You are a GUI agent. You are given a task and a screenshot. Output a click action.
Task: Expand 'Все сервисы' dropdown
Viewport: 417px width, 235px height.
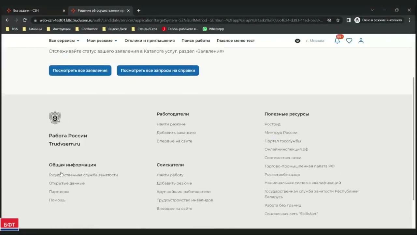point(64,40)
